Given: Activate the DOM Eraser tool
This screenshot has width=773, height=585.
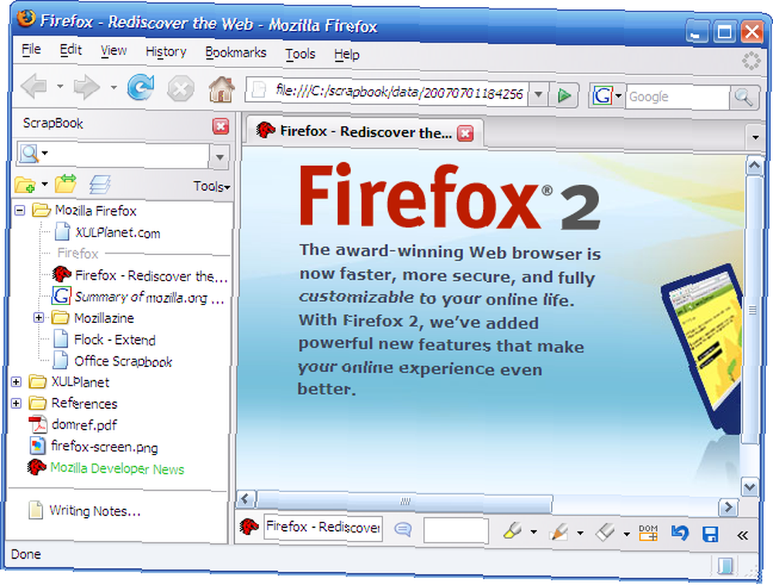Looking at the screenshot, I should [x=649, y=532].
